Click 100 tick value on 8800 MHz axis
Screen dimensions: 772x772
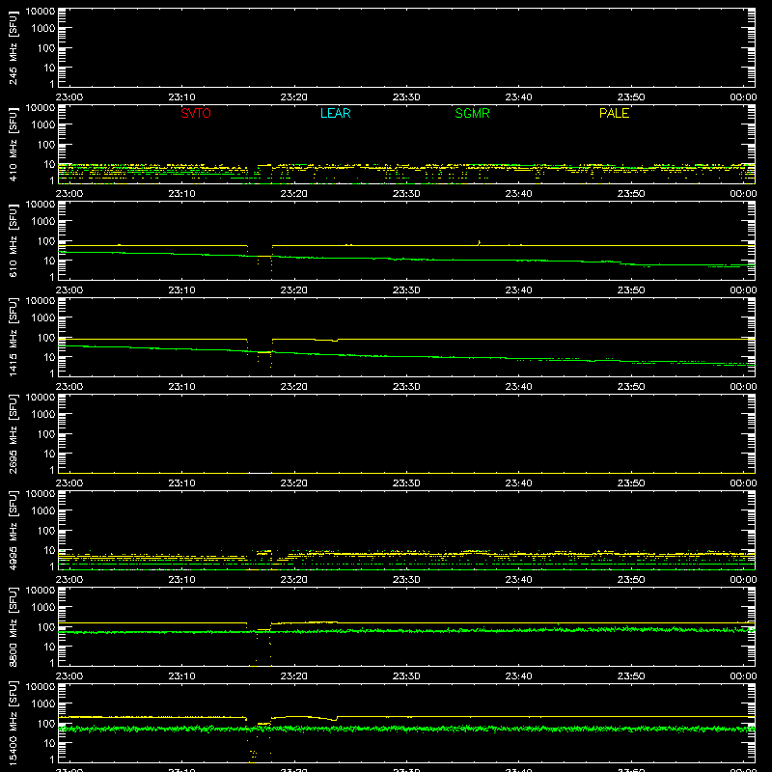point(46,627)
